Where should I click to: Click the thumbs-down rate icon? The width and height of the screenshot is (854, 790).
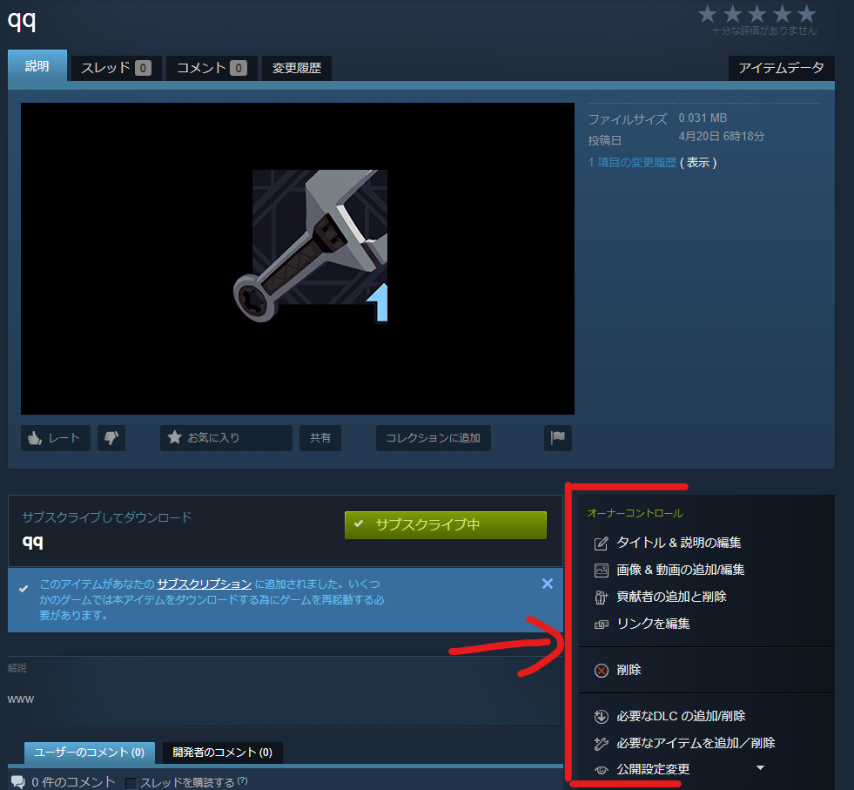[111, 438]
